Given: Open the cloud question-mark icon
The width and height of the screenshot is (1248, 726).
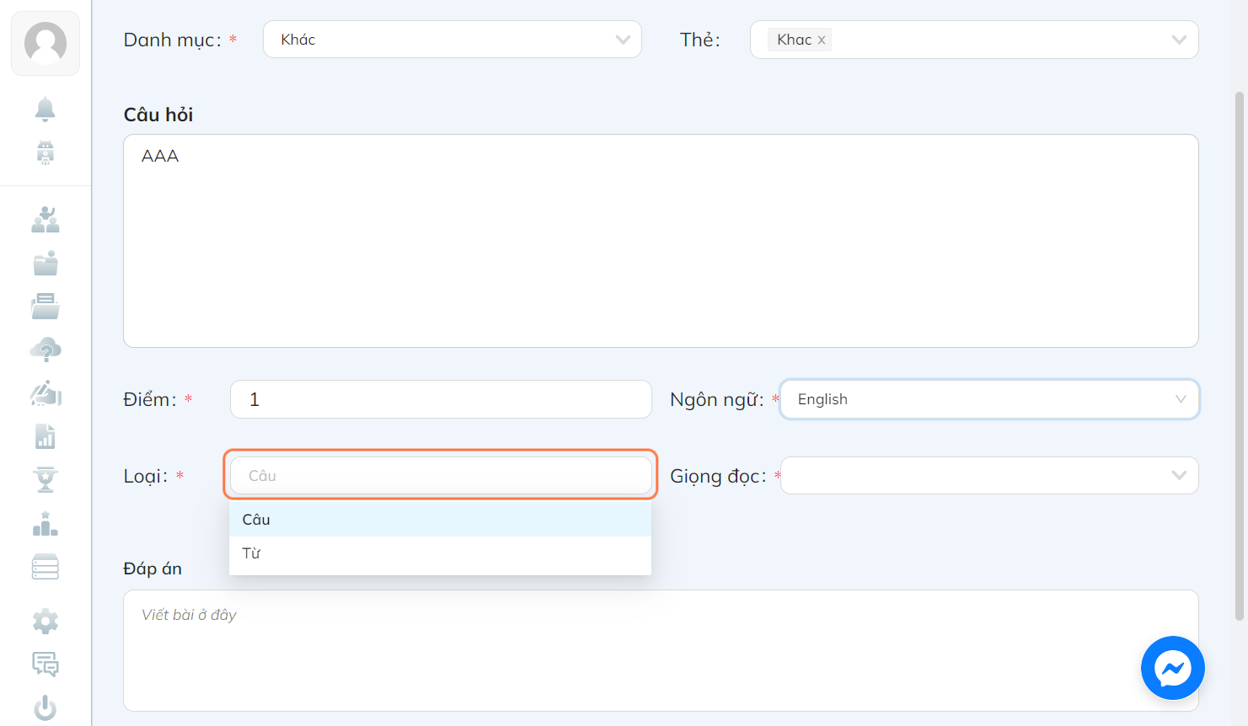Looking at the screenshot, I should tap(46, 350).
